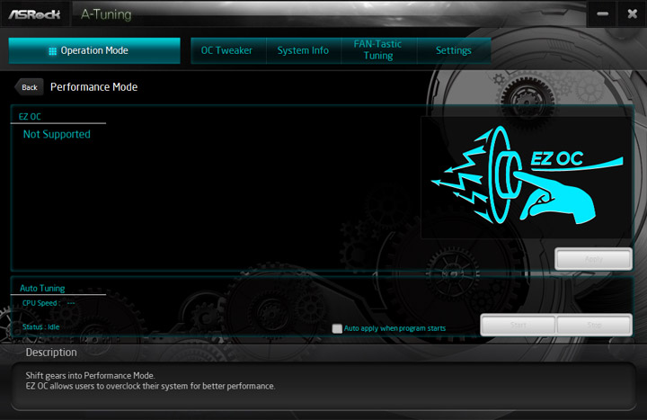Screen dimensions: 647x420
Task: Select the 'EZ OC' section heading
Action: [30, 117]
